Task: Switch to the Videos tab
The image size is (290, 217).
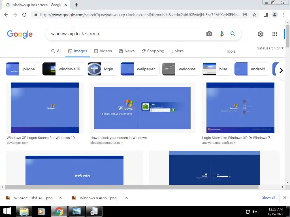Action: [103, 51]
